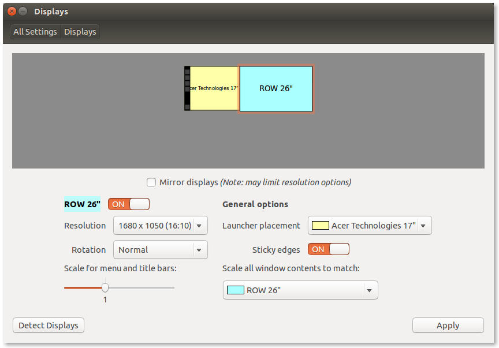Open the Resolution dropdown
Viewport: 499px width, 348px height.
161,226
